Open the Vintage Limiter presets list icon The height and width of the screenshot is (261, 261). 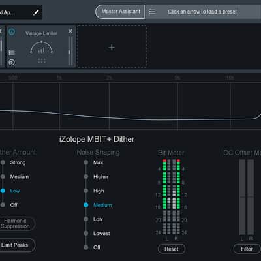(12, 53)
